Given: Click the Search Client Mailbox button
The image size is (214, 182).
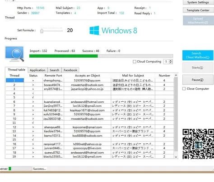Looking at the screenshot, I should tap(198, 55).
